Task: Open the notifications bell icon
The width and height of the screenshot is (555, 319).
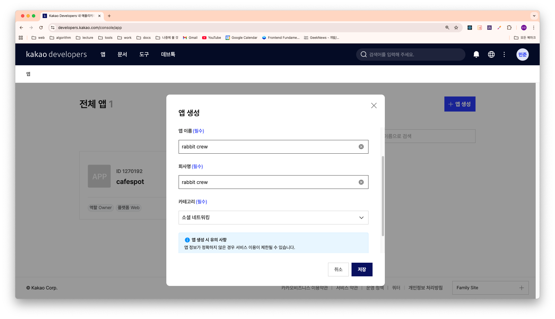Action: click(x=476, y=54)
